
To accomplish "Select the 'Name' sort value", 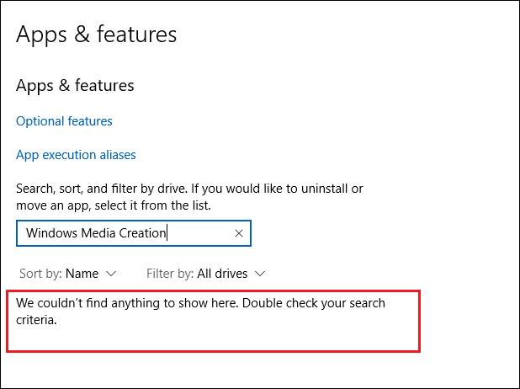I will tap(82, 274).
